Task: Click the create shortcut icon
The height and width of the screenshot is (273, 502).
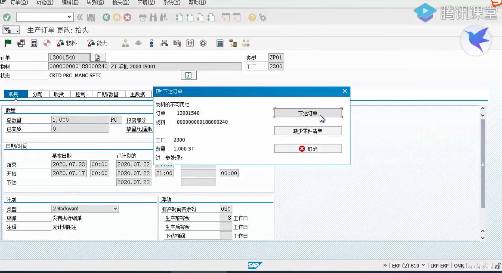Action: [237, 17]
